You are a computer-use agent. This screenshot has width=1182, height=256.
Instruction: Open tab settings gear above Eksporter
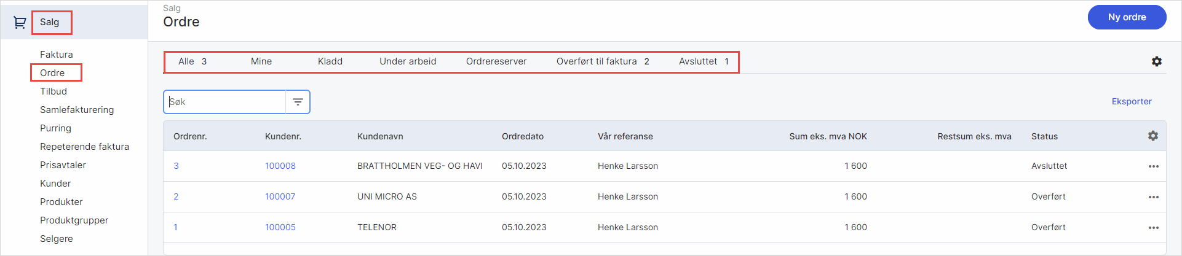click(x=1156, y=61)
